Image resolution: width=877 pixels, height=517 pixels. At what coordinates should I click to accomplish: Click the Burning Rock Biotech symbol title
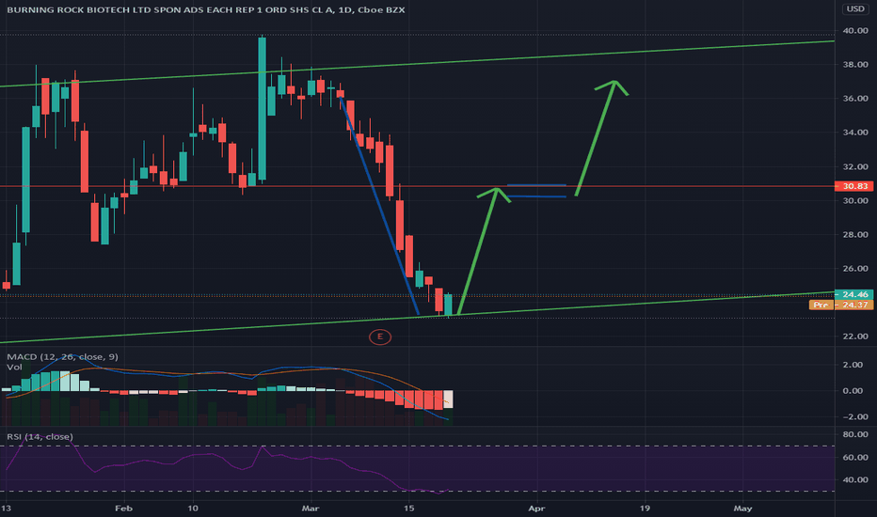click(206, 9)
